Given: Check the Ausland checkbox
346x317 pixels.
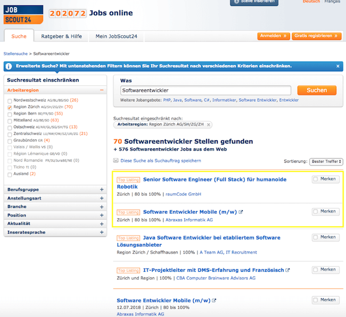Looking at the screenshot, I should (x=10, y=174).
